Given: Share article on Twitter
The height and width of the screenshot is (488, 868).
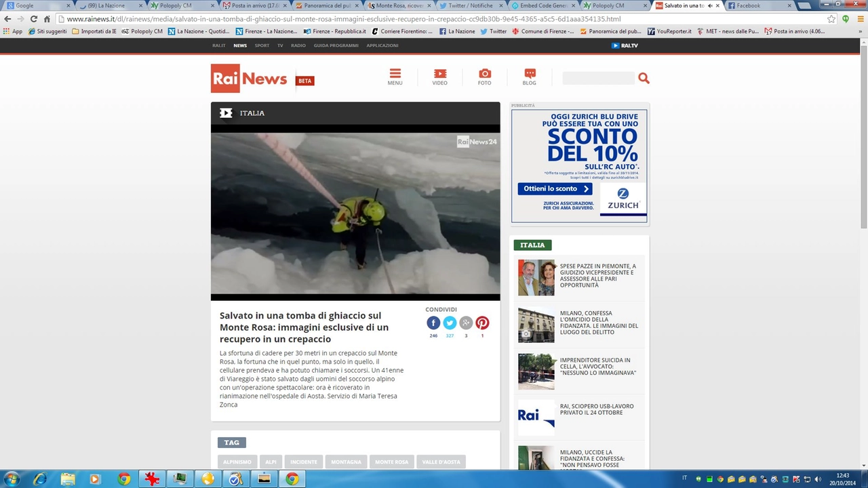Looking at the screenshot, I should click(450, 323).
